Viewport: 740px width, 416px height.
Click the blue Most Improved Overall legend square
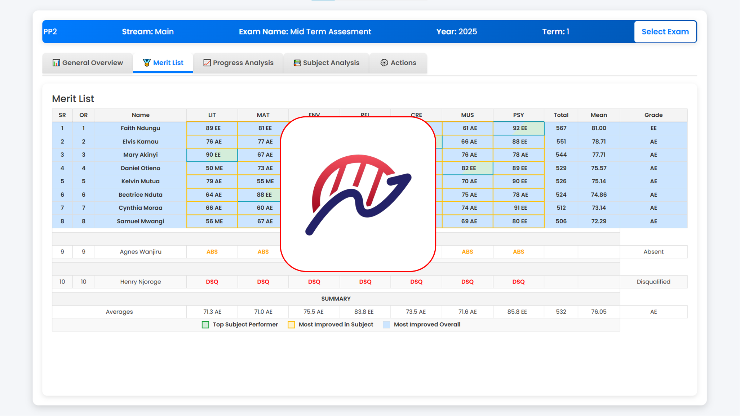click(386, 325)
